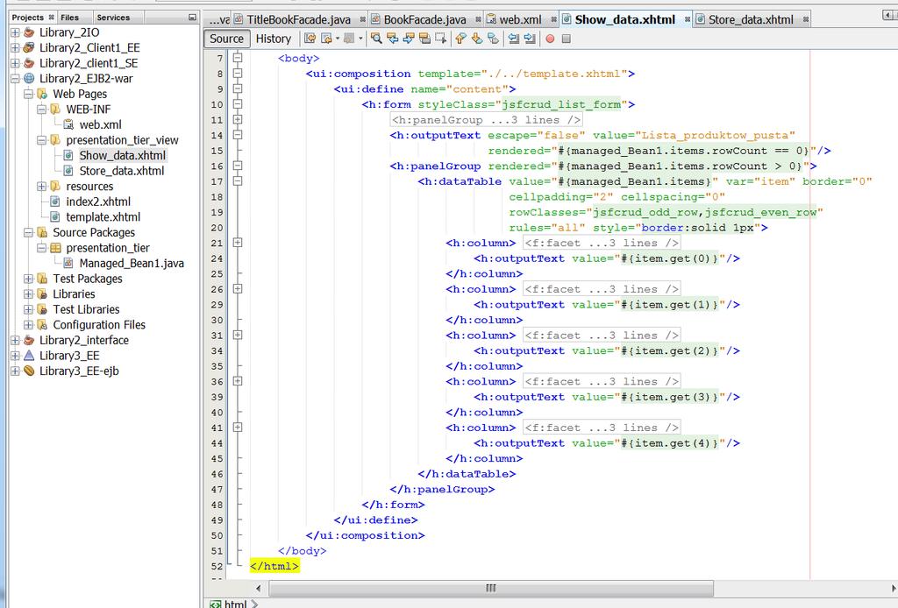This screenshot has height=608, width=898.
Task: Toggle highlight search in editor toolbar
Action: coord(424,39)
